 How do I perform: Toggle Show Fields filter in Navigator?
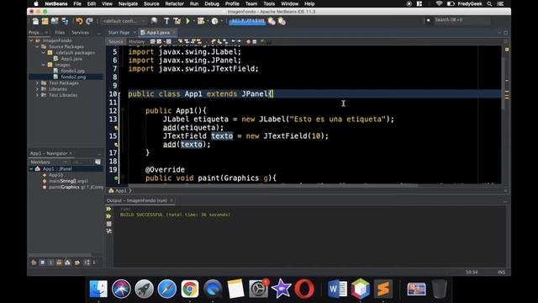coord(43,263)
